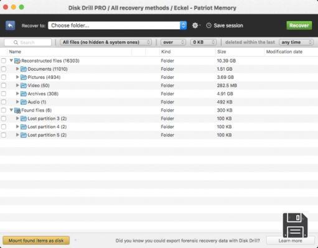Check the Archives (308) checkbox
The height and width of the screenshot is (248, 318).
[x=4, y=94]
